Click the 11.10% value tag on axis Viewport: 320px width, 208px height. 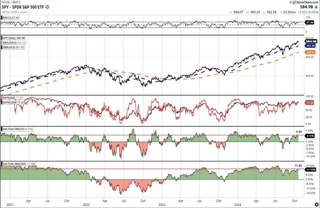(310, 170)
